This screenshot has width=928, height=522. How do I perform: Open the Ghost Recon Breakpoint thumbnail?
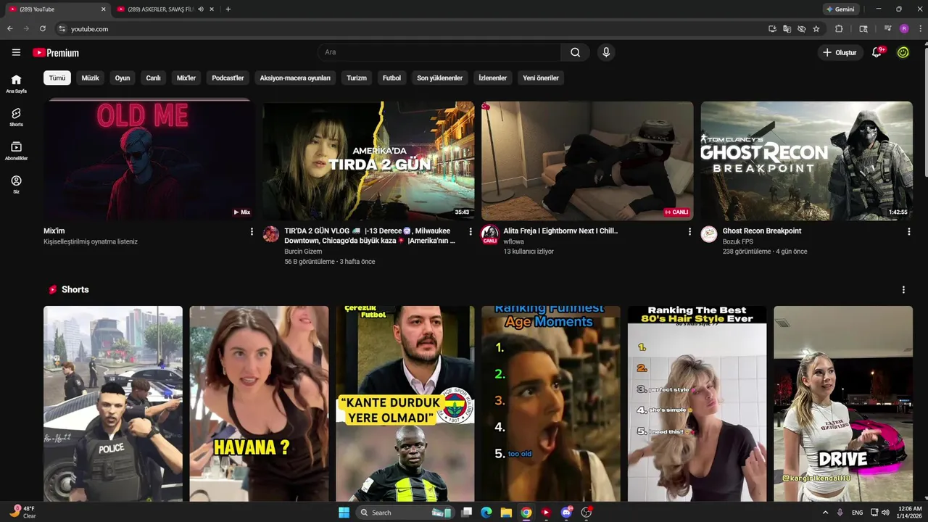[806, 160]
